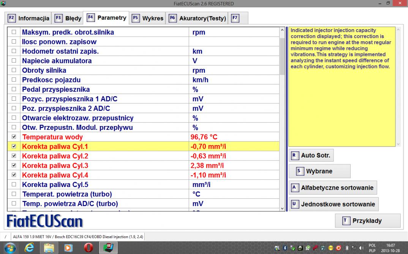Click the description panel scroll-up arrow
Screen dimensions: 408x254
point(398,30)
